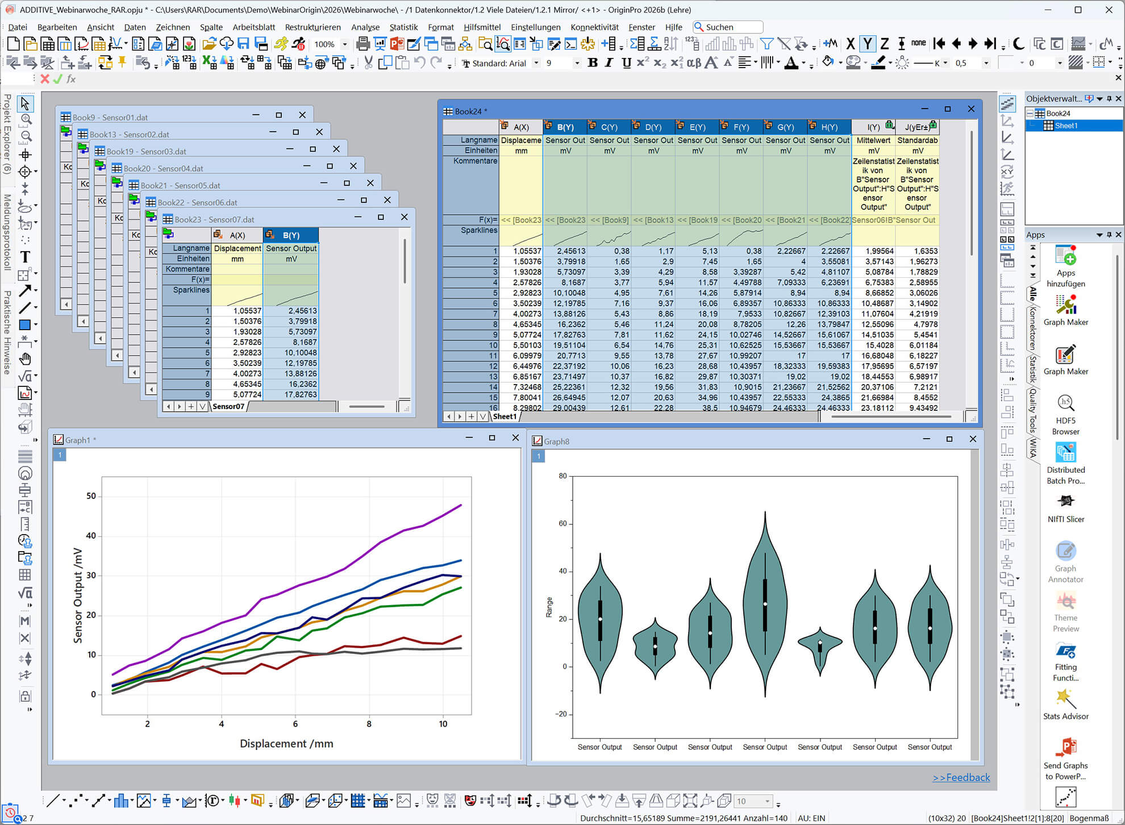Set column designation to Z
The height and width of the screenshot is (825, 1125).
tap(884, 43)
